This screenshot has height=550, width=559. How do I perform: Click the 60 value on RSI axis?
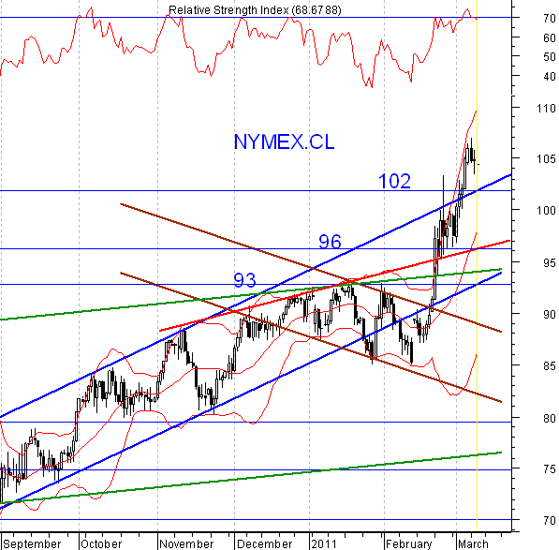(x=550, y=37)
